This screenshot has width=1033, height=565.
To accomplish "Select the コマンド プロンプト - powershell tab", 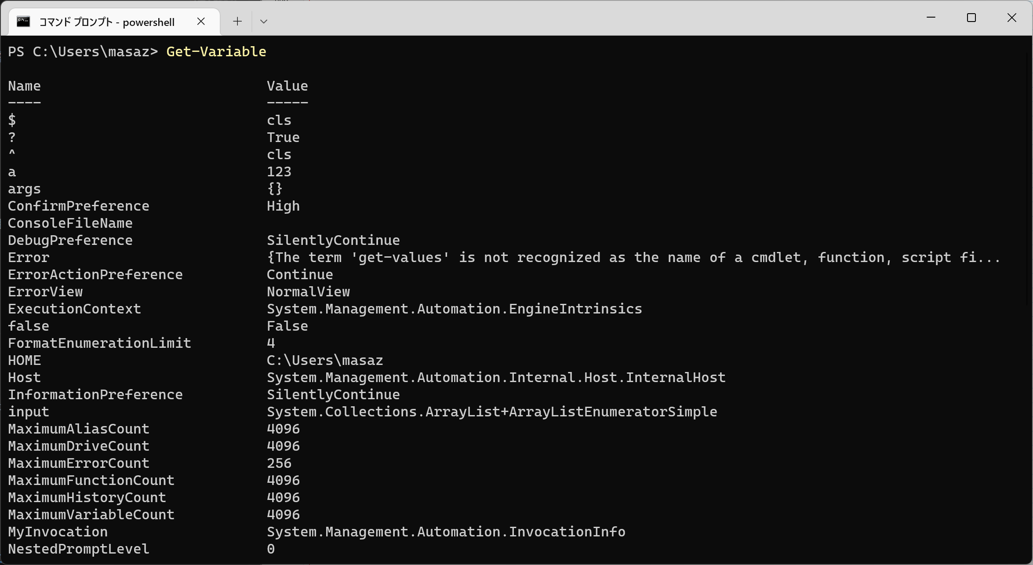I will 107,22.
